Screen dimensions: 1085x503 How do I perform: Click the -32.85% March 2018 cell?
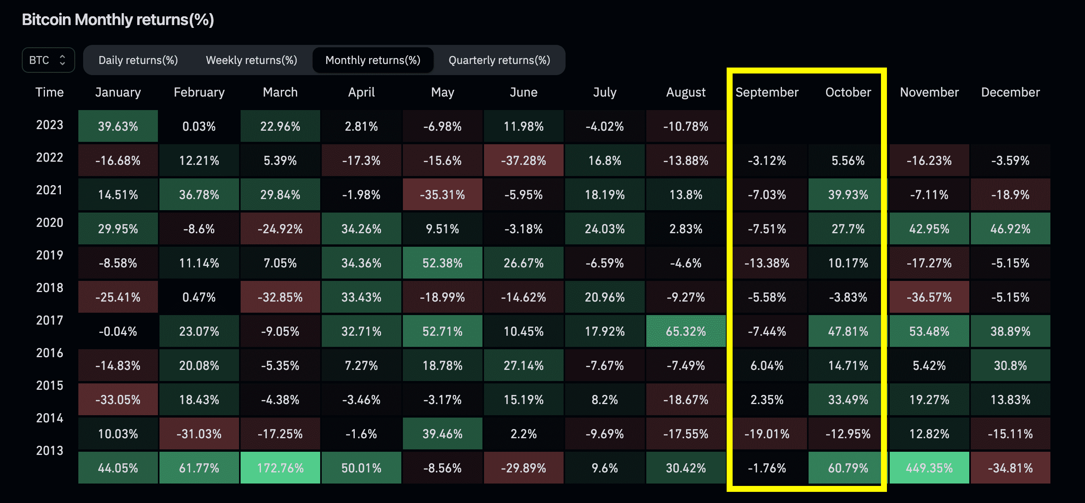coord(280,297)
